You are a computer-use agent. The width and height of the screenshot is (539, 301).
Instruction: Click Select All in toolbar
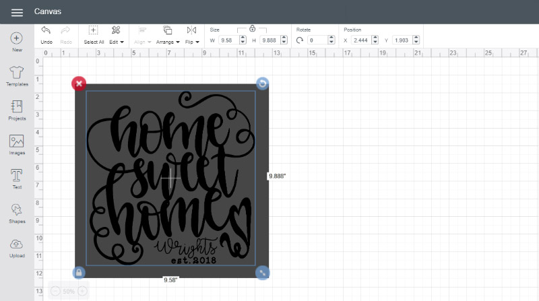point(94,35)
